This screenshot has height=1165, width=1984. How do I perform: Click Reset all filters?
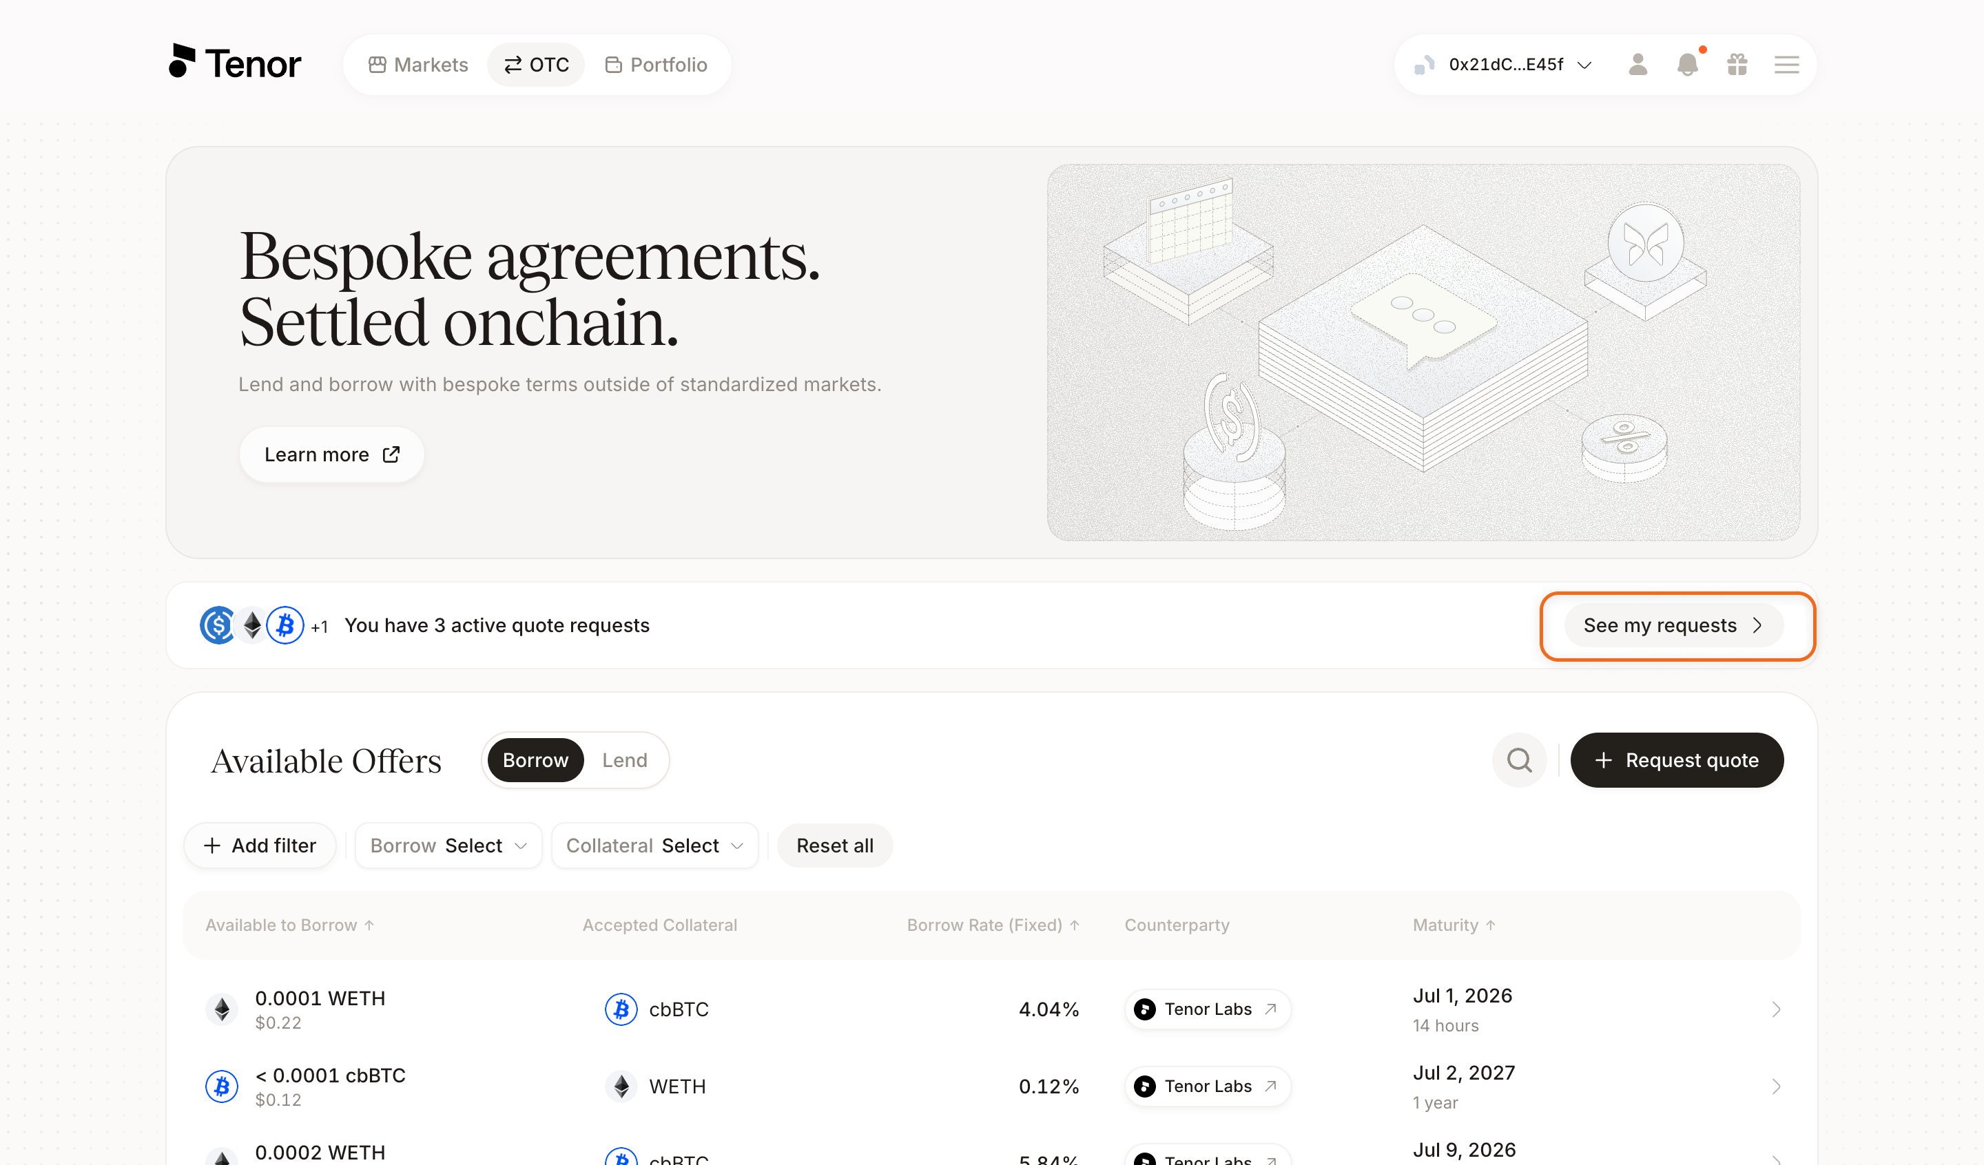coord(834,846)
